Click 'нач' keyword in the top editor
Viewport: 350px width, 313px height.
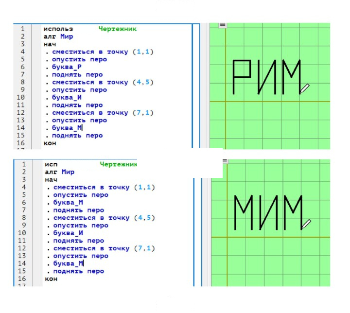tap(50, 44)
